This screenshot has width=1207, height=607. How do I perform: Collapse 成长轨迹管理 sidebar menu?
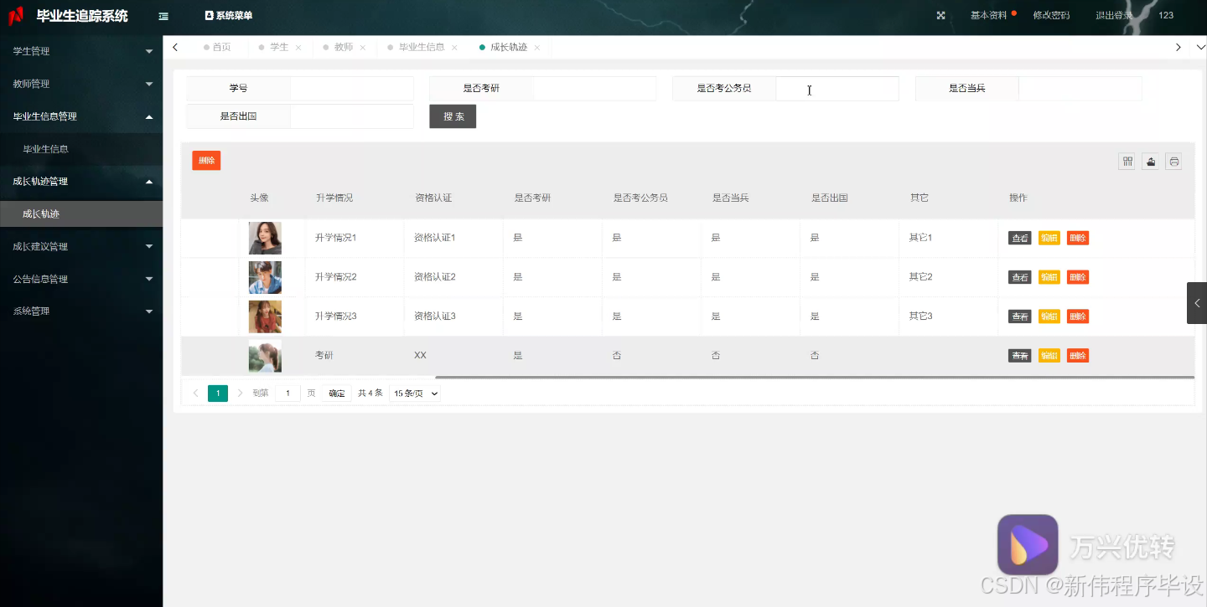click(x=81, y=181)
